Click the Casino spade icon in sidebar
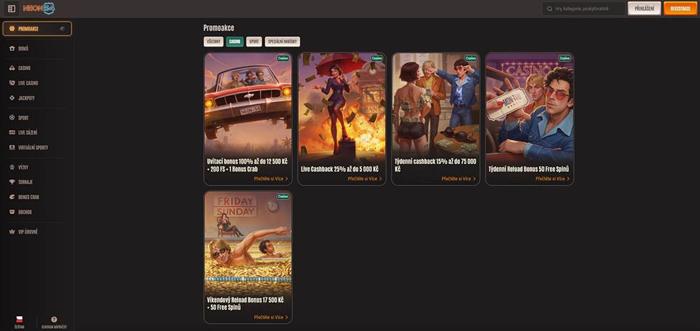The height and width of the screenshot is (331, 700). [x=12, y=69]
